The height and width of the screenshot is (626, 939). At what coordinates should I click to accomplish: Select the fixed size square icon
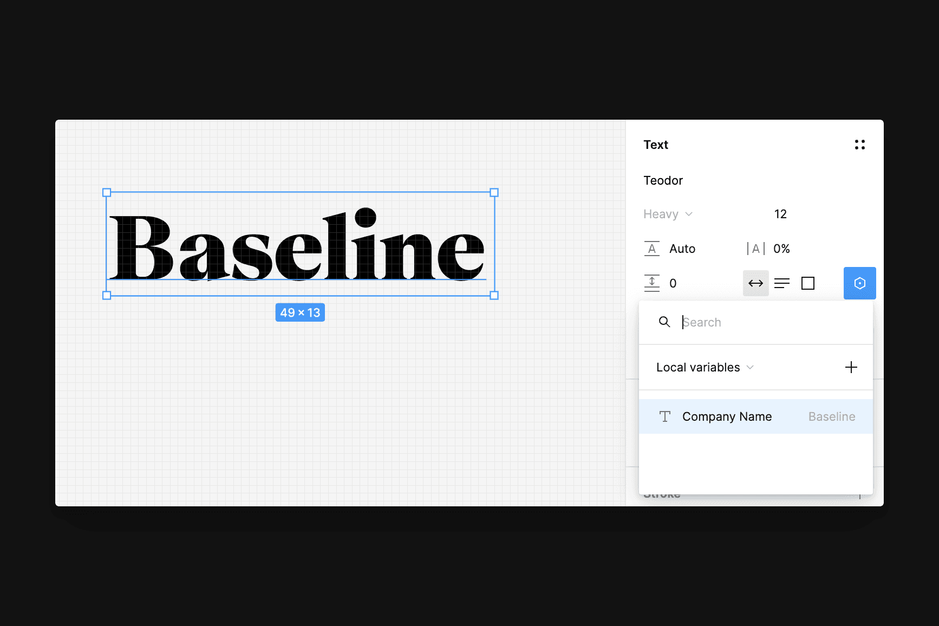click(808, 283)
